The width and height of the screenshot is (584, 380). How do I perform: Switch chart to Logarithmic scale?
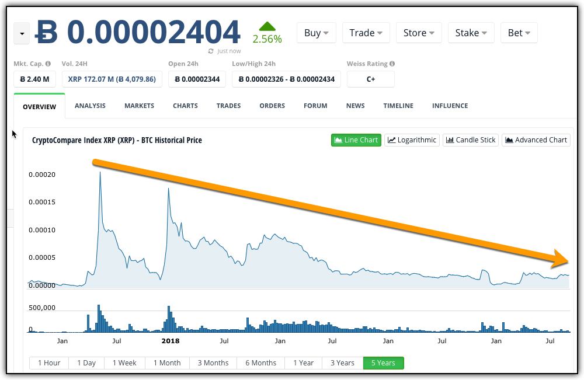pos(412,140)
